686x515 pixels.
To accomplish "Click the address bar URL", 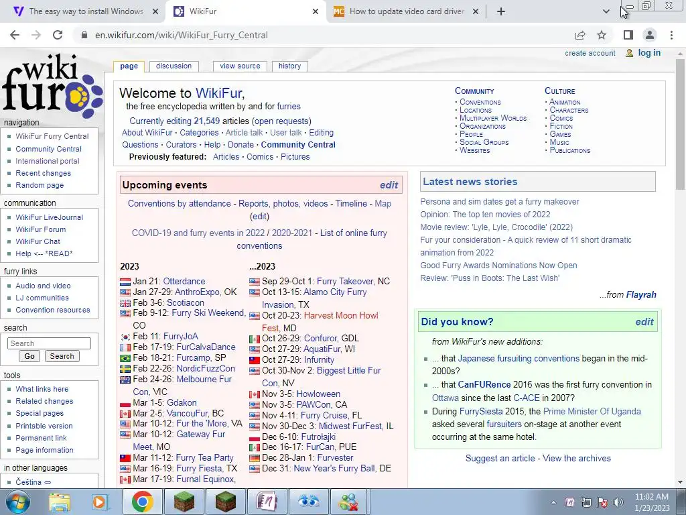I will pos(181,35).
